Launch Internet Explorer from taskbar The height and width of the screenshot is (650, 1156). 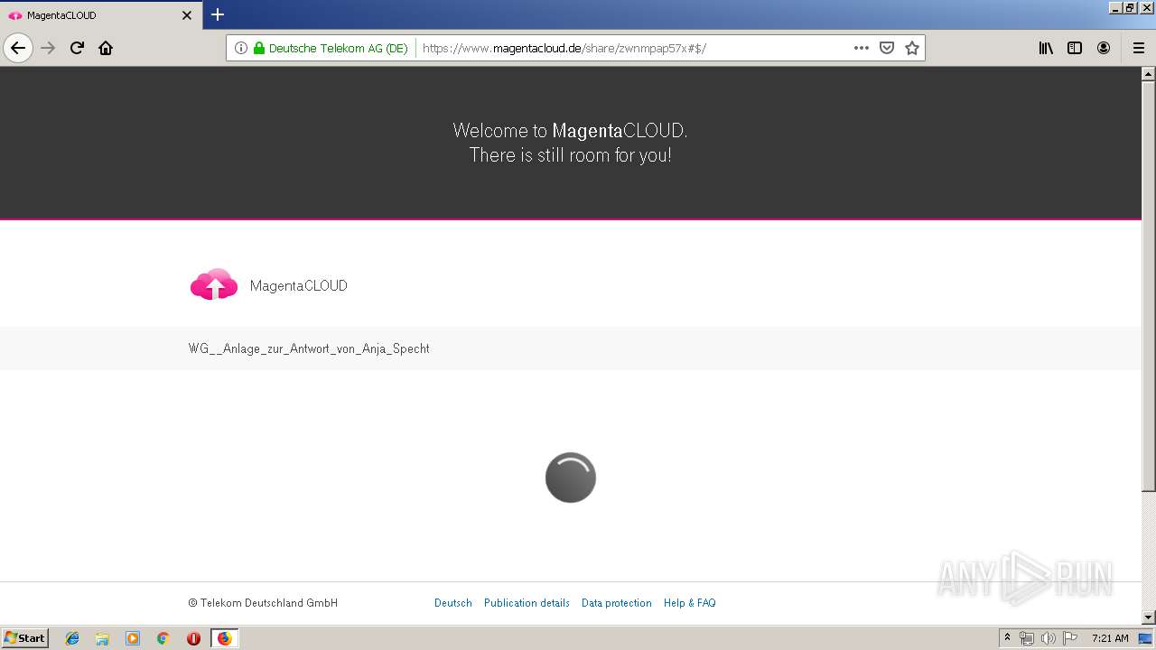pos(72,638)
